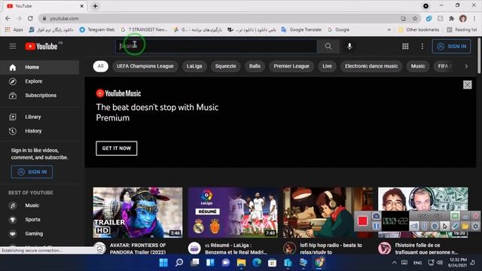Click the sidebar SIGN IN button
The width and height of the screenshot is (482, 271).
(32, 172)
